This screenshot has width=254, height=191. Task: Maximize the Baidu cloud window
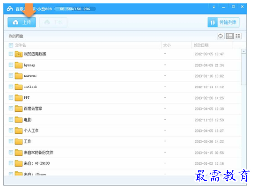[233, 7]
